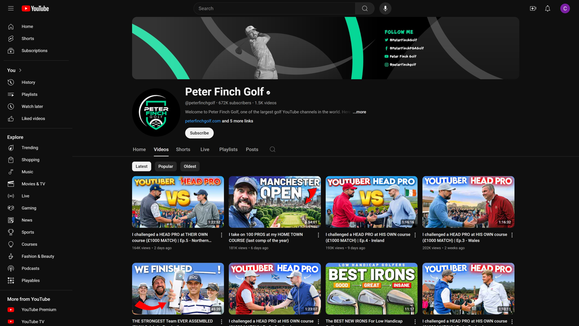Collapse the navigation sidebar menu

[10, 8]
